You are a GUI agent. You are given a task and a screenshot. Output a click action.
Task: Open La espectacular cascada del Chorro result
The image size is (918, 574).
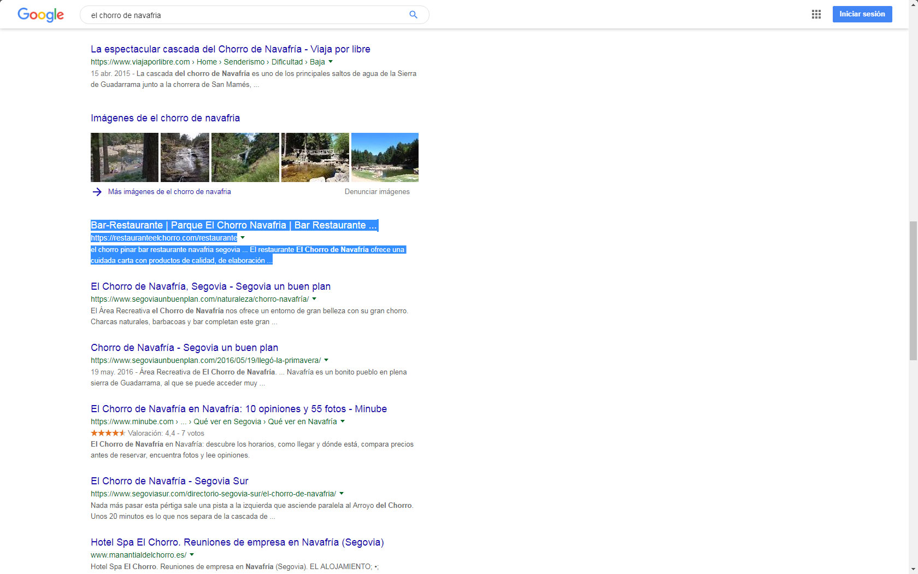point(231,49)
